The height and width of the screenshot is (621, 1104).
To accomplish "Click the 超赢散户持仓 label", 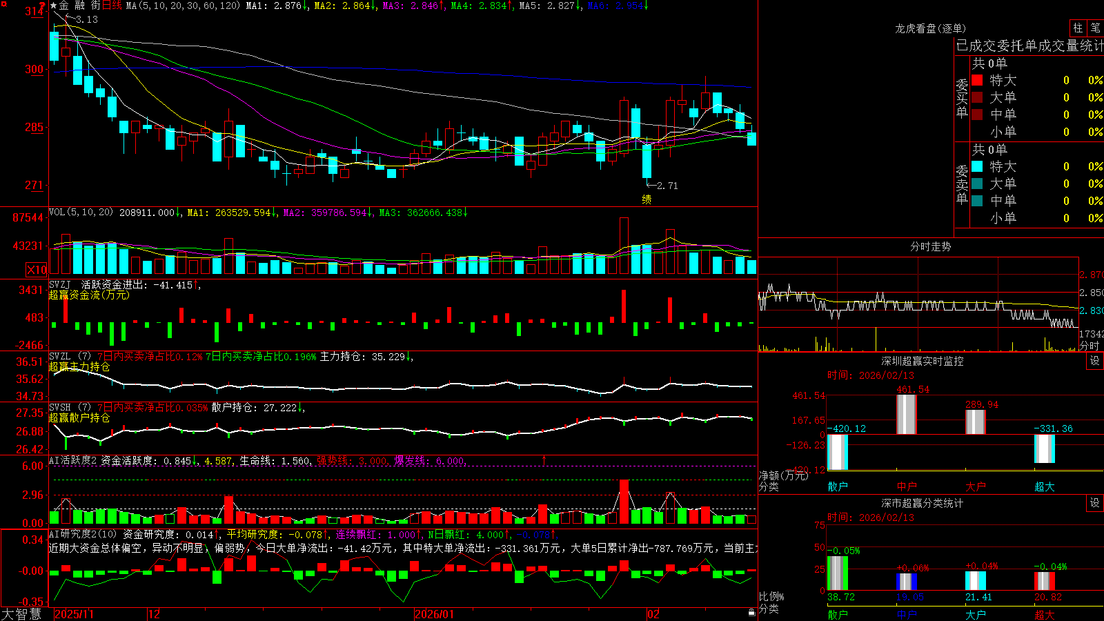I will click(79, 417).
